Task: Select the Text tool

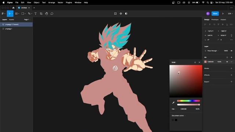Action: click(x=36, y=14)
